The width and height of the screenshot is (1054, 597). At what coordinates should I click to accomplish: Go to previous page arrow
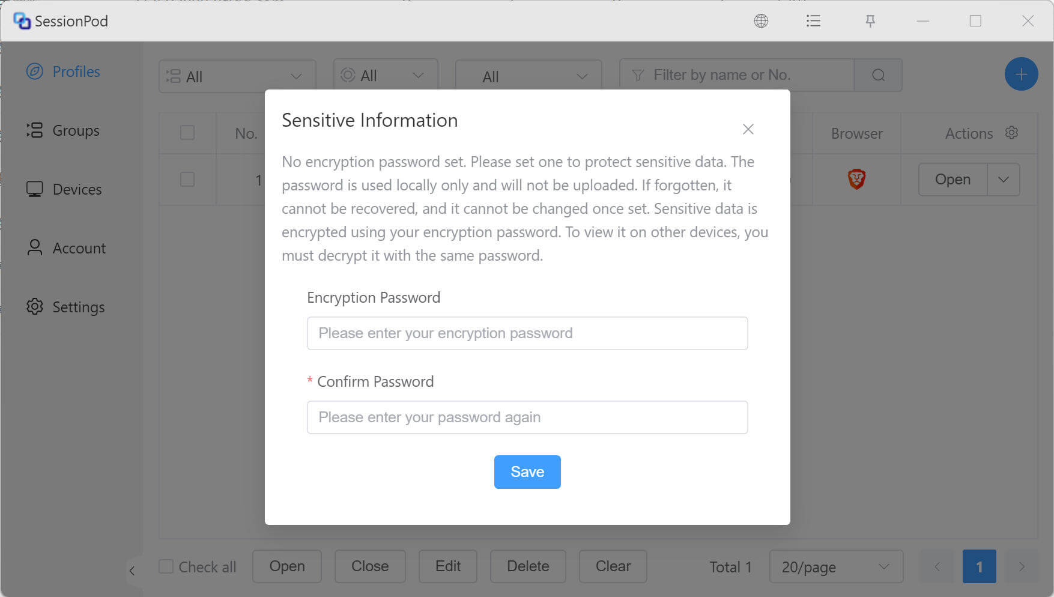937,566
